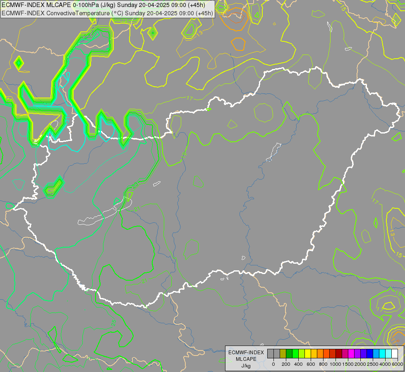
Task: Click ECMWF-INDEX label inside the legend box
Action: (246, 353)
